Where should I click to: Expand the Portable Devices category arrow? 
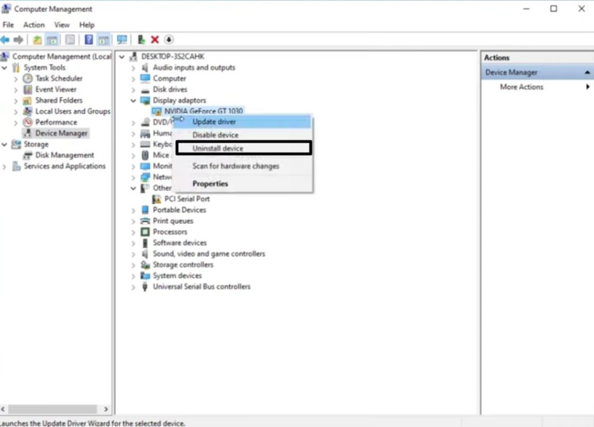[133, 211]
